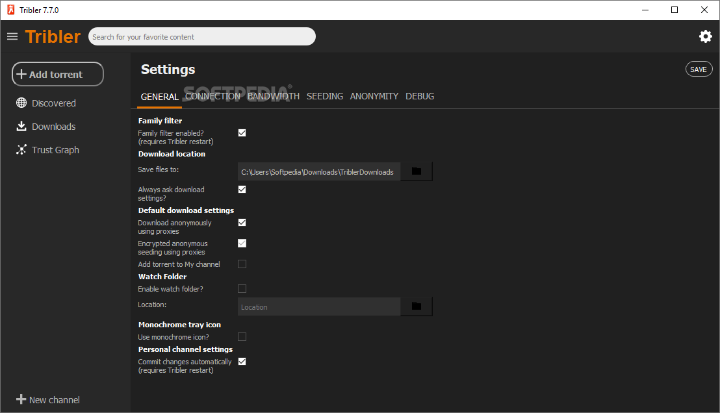Open the Trust Graph page
720x413 pixels.
56,150
